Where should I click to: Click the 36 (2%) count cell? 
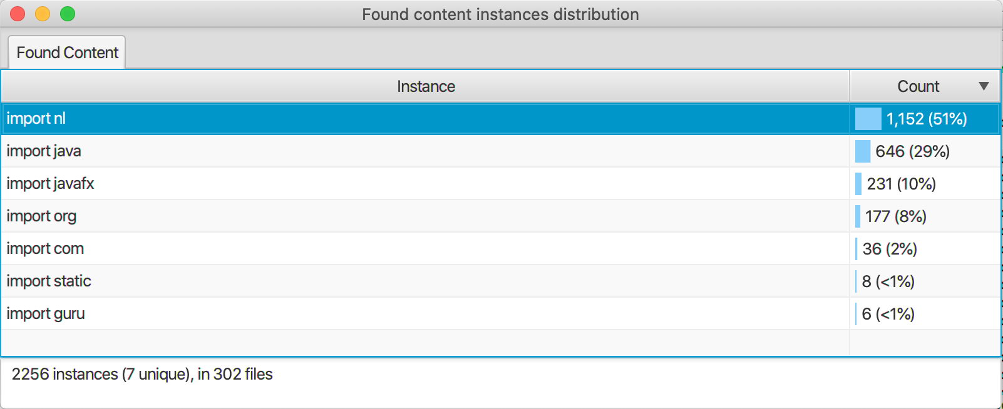point(925,249)
